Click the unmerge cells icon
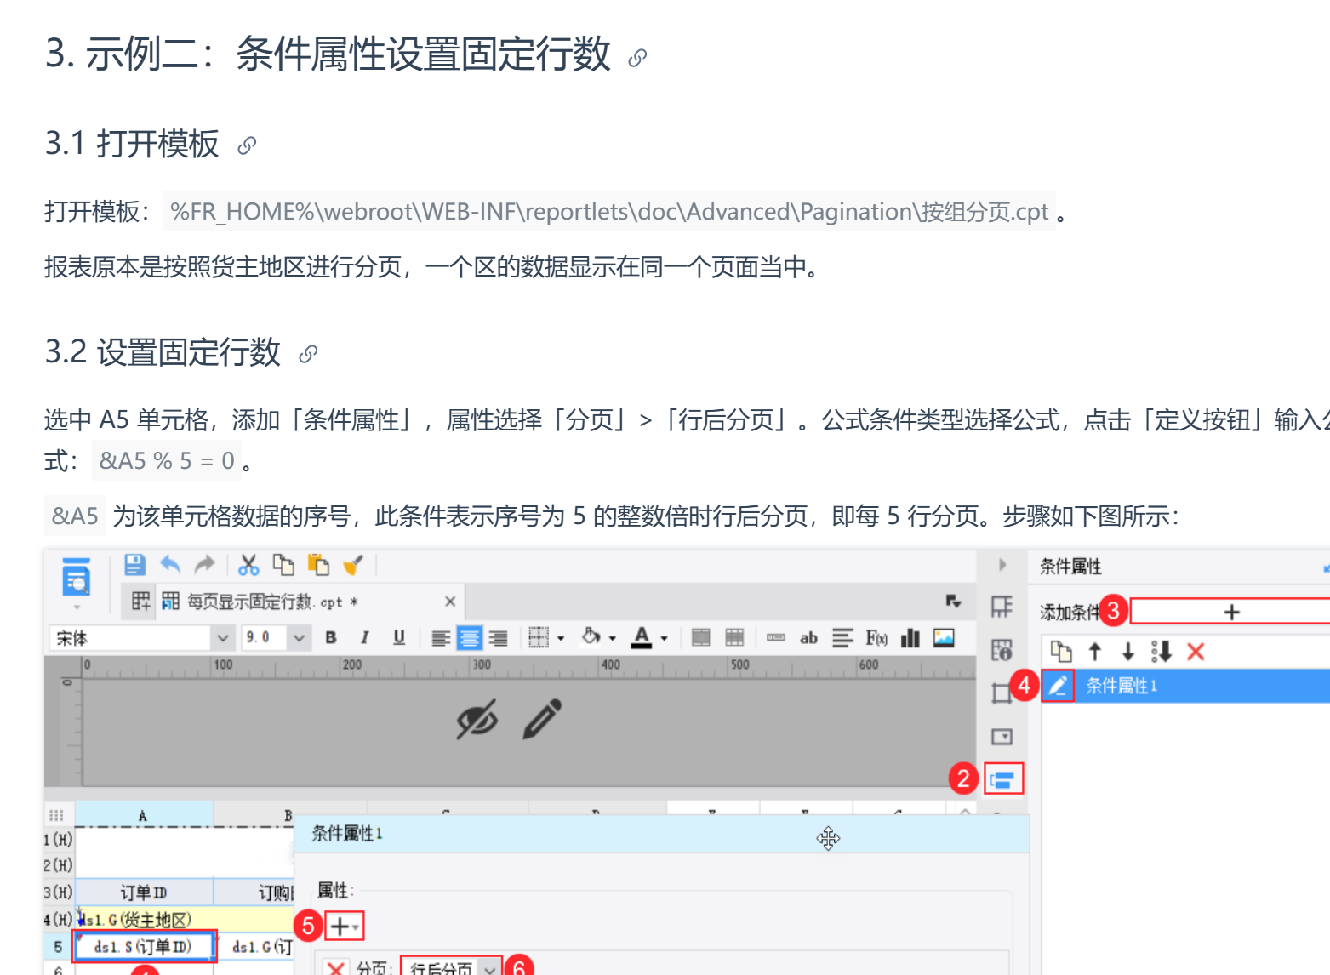 click(734, 637)
